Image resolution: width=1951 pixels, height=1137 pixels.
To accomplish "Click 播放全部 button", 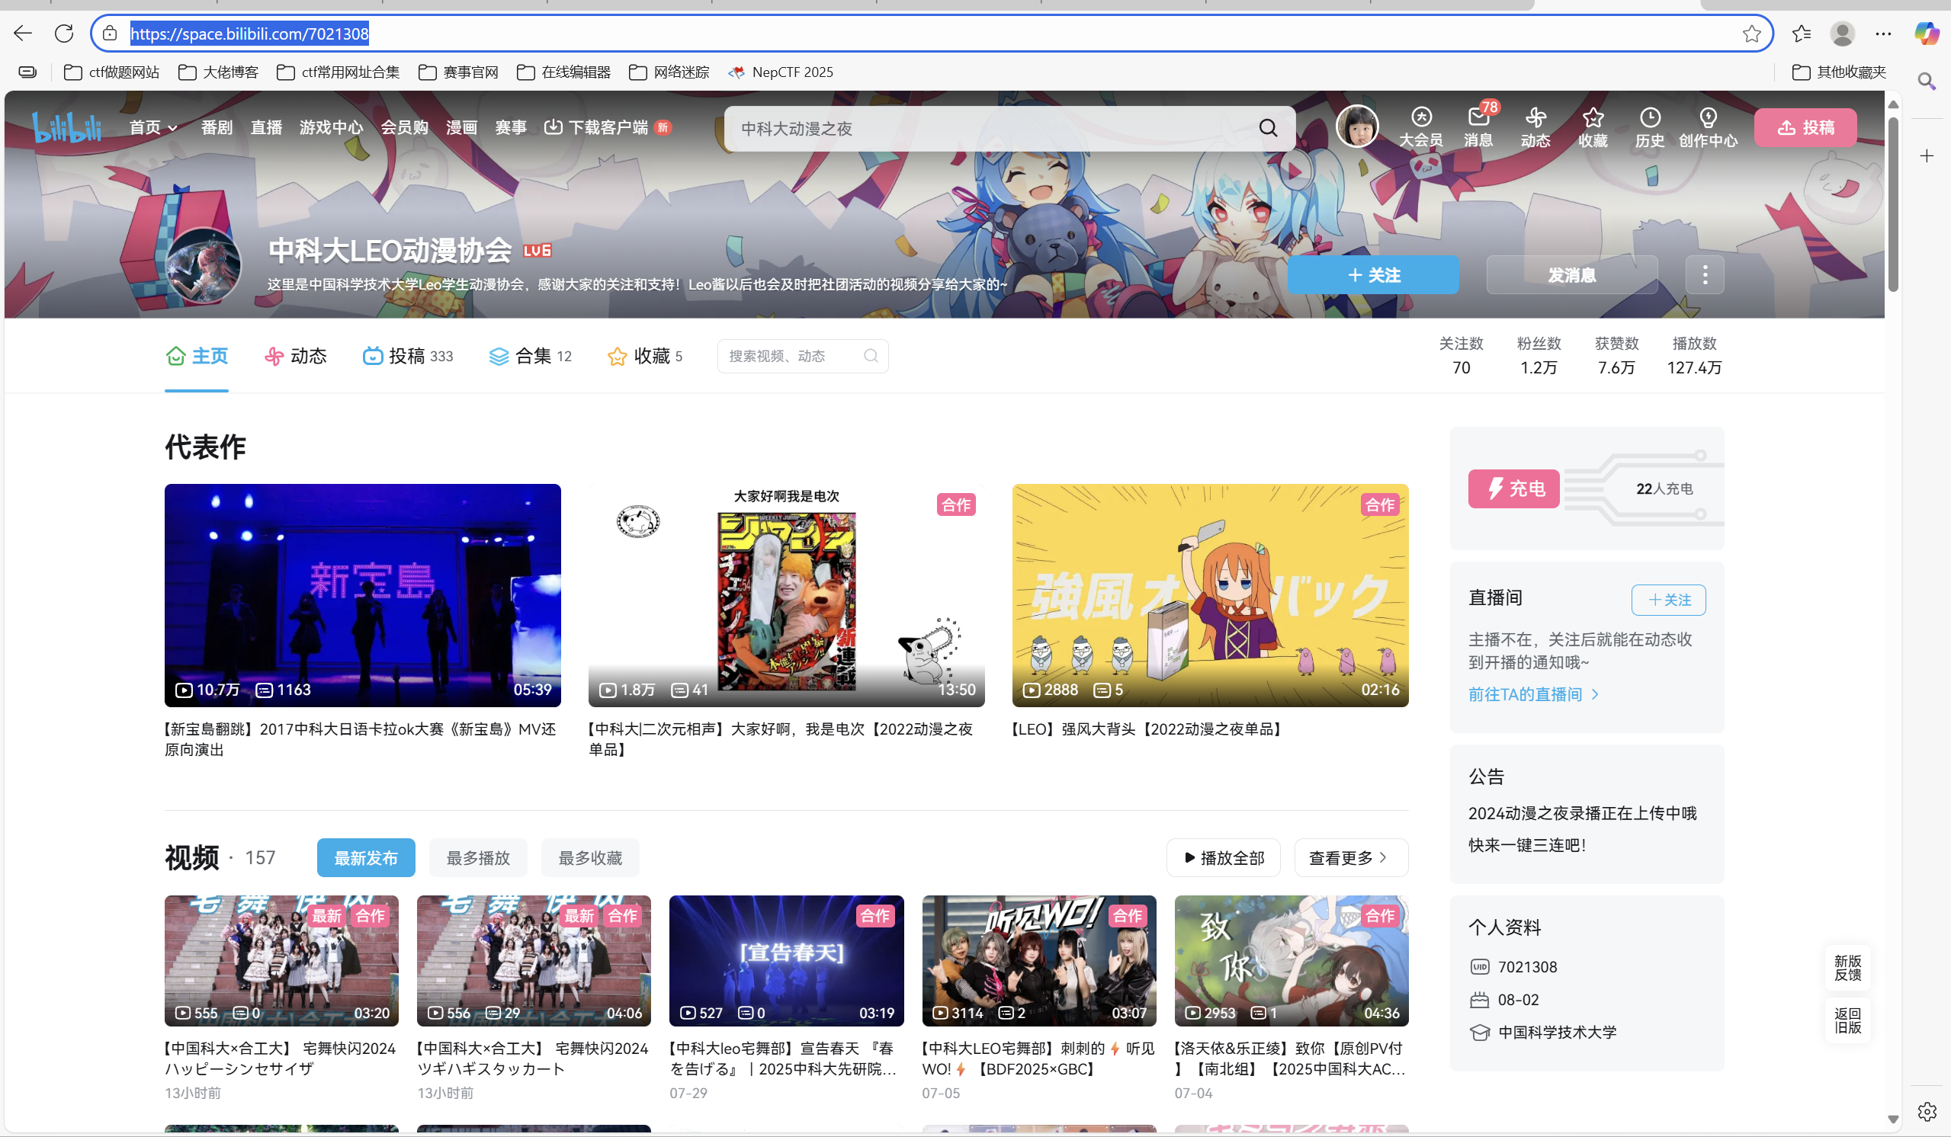I will point(1223,857).
